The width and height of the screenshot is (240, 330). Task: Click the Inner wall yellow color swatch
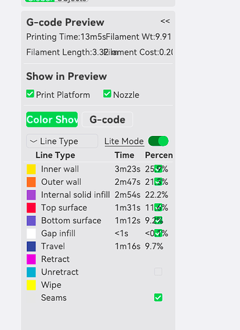point(31,169)
